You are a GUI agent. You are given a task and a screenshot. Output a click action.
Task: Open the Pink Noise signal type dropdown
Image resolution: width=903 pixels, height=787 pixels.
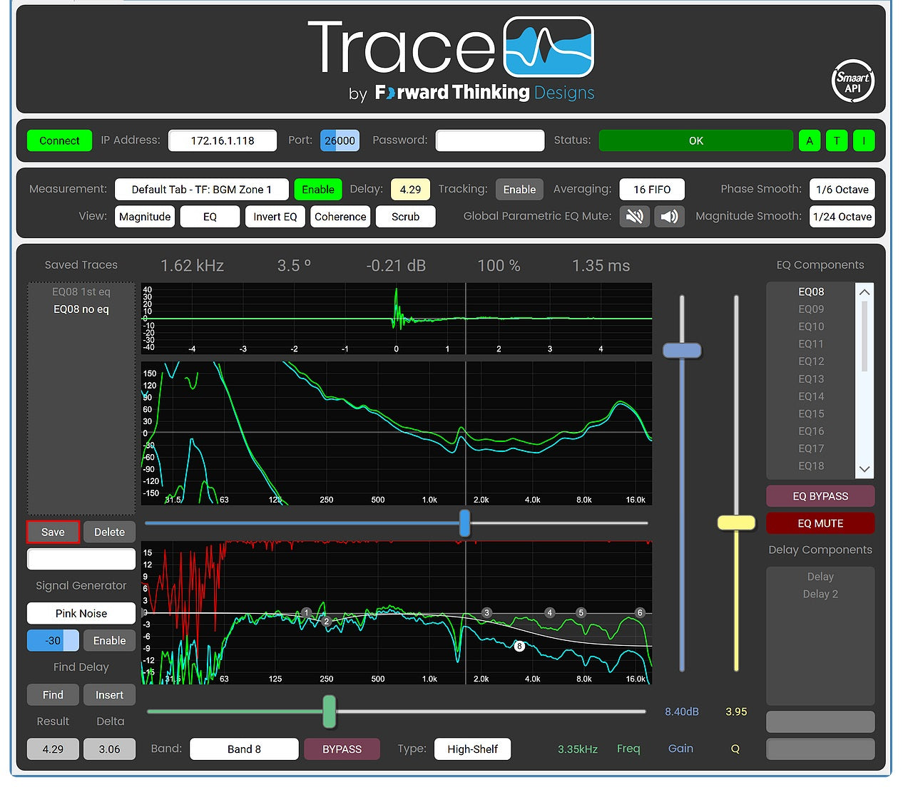click(x=81, y=613)
